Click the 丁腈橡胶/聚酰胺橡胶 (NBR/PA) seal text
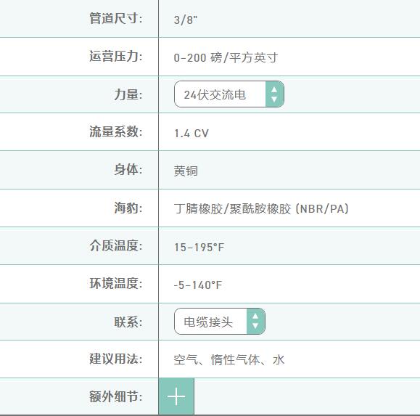 pyautogui.click(x=261, y=208)
